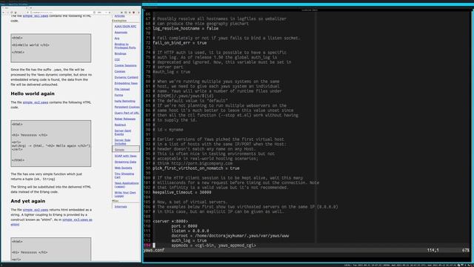Open the simple_ex2.yaws file link
Viewport: 474px width, 267px height.
(36, 102)
